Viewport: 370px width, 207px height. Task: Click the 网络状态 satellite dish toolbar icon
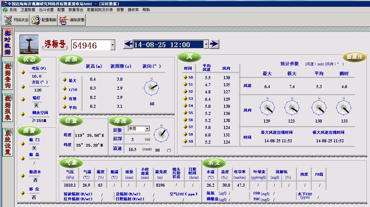pyautogui.click(x=8, y=20)
